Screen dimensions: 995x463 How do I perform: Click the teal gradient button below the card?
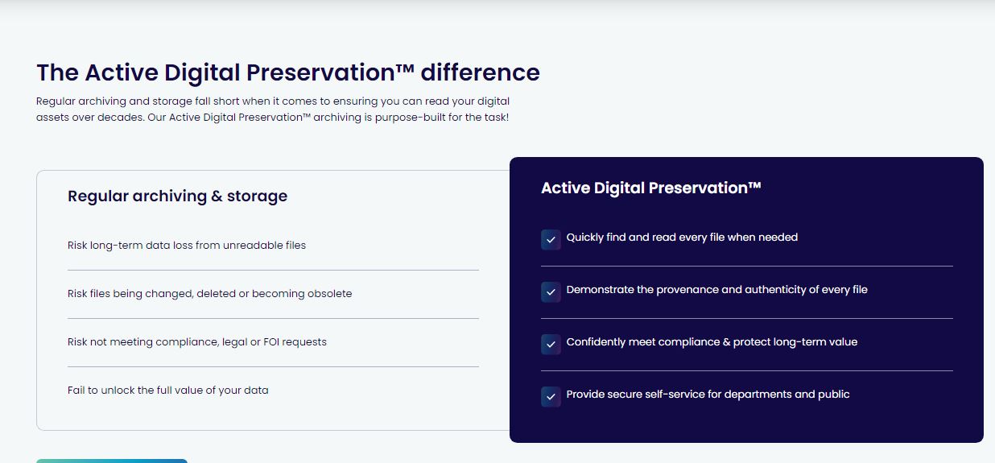coord(112,461)
